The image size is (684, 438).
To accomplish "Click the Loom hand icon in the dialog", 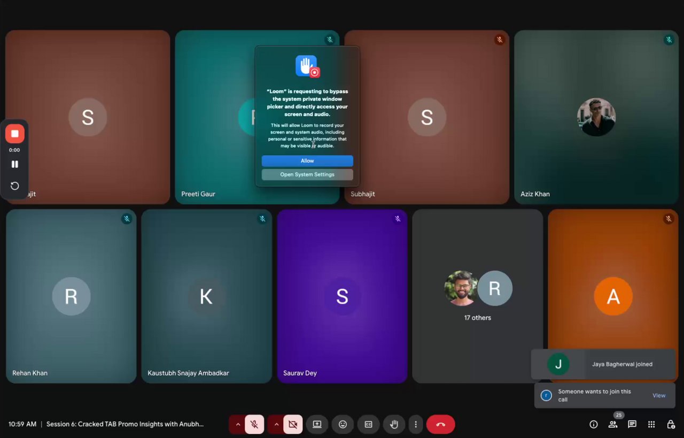I will [307, 66].
